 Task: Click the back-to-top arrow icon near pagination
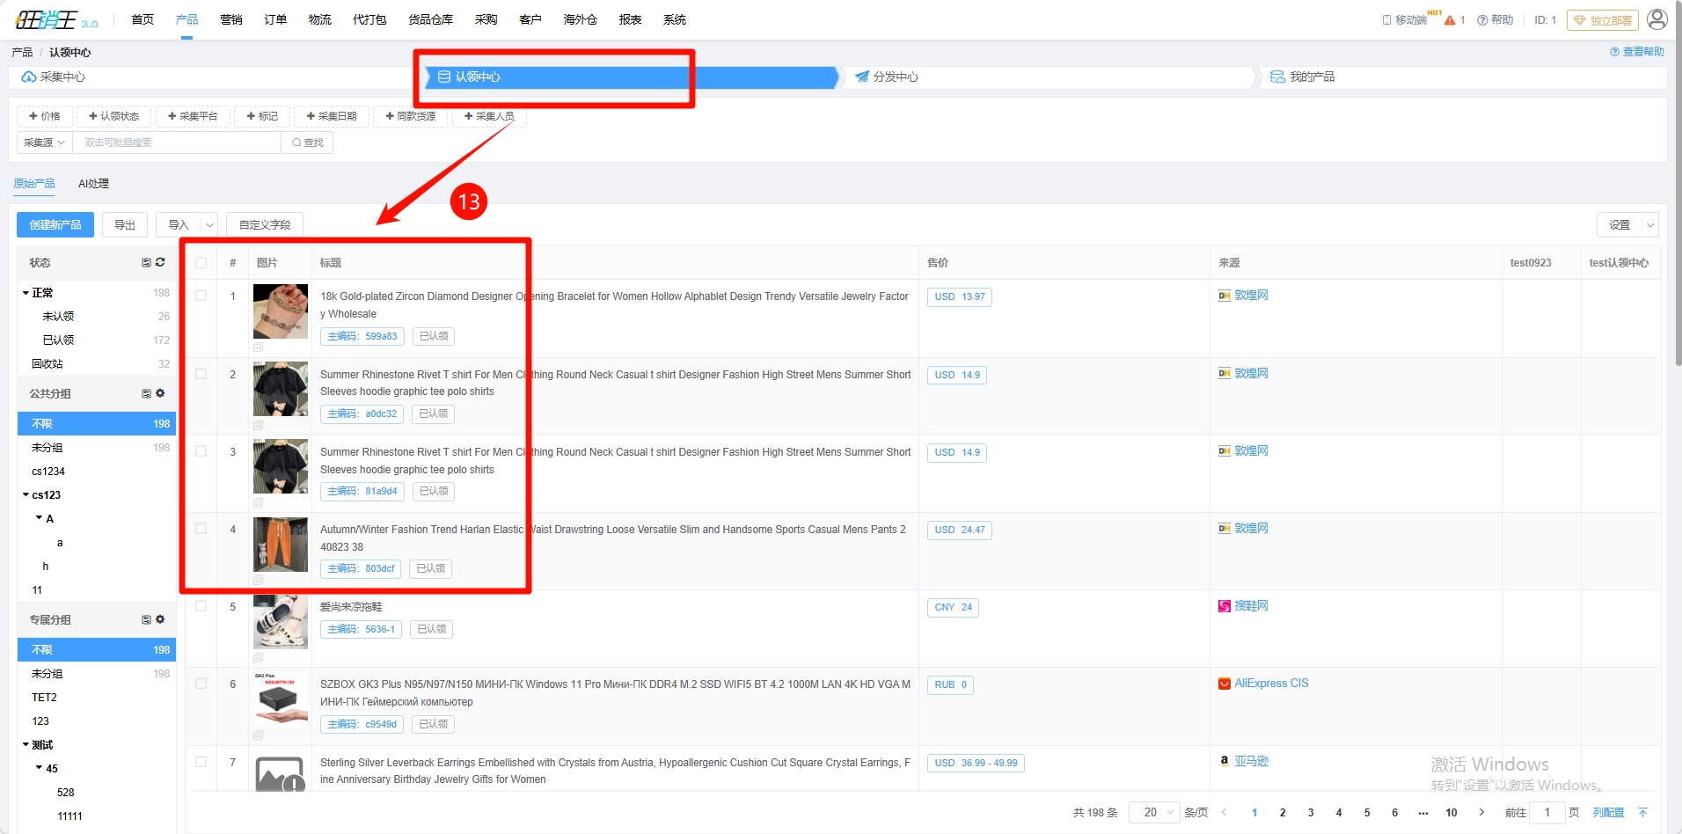(1642, 812)
